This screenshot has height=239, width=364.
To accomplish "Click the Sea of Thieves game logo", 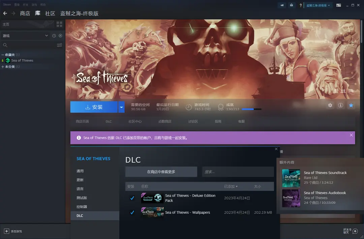I will point(102,78).
